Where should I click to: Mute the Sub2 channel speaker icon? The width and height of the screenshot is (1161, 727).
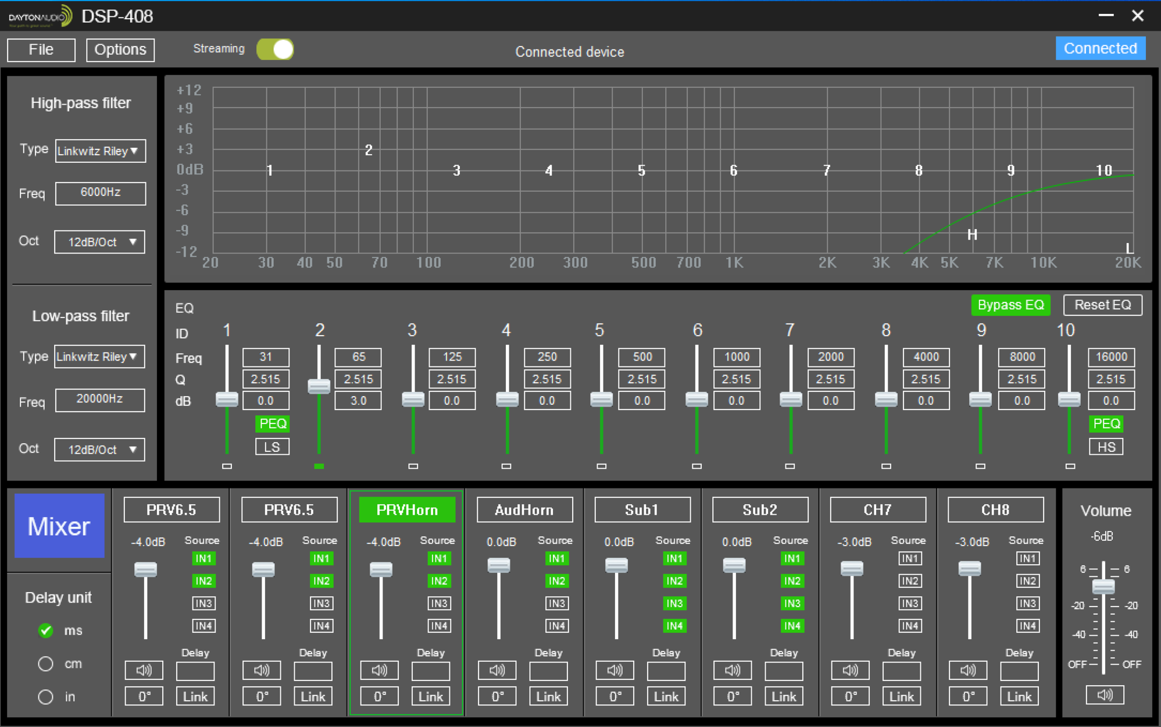tap(733, 671)
